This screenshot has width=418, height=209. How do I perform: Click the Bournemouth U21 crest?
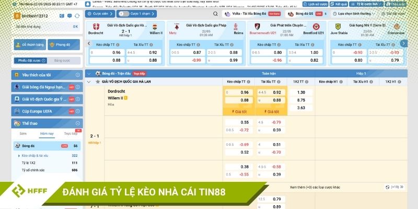[x=257, y=27]
